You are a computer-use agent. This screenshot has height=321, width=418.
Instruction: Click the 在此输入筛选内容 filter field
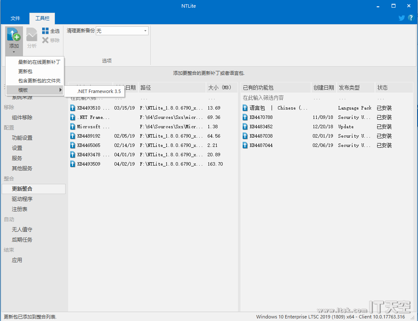[276, 98]
